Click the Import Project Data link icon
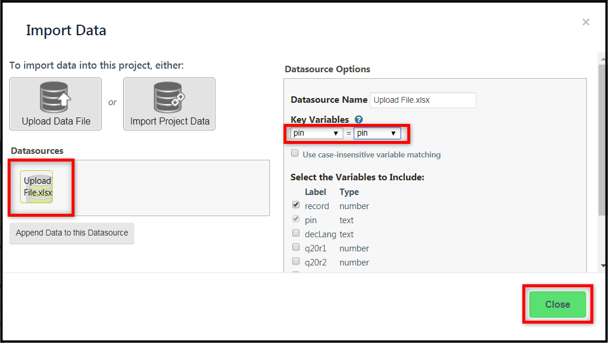608x343 pixels. tap(169, 97)
